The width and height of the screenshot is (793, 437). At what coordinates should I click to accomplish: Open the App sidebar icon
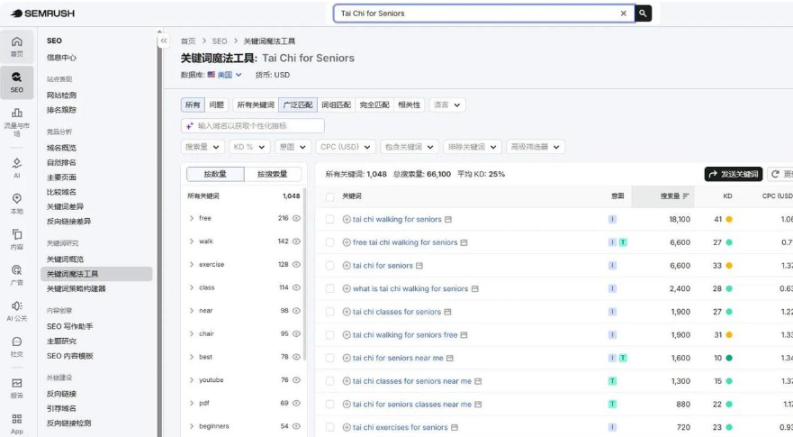(x=17, y=423)
